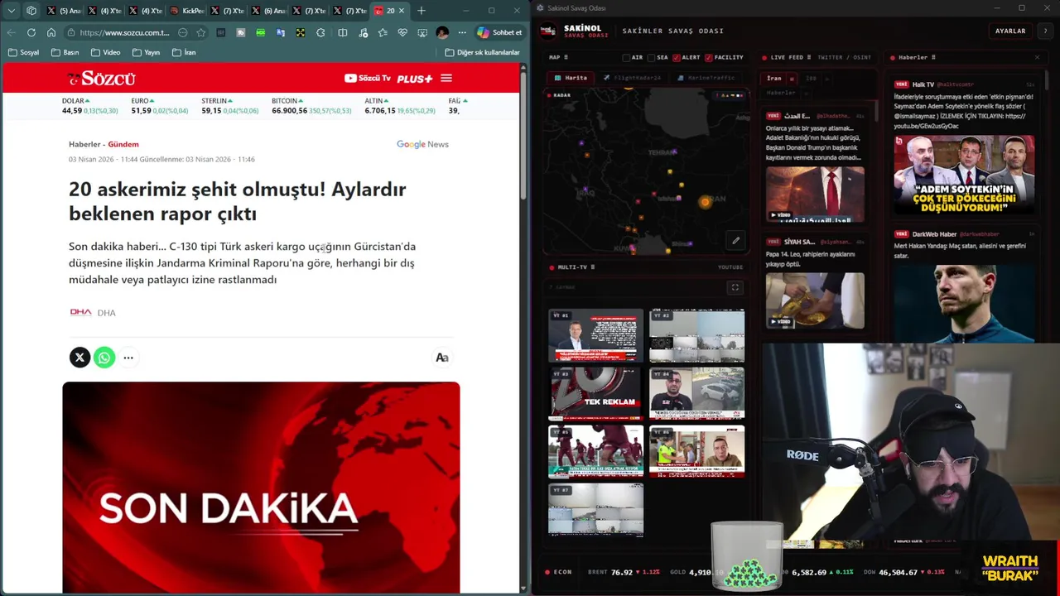Open the Halk TV Adem Soytekin video thumbnail

coord(964,174)
